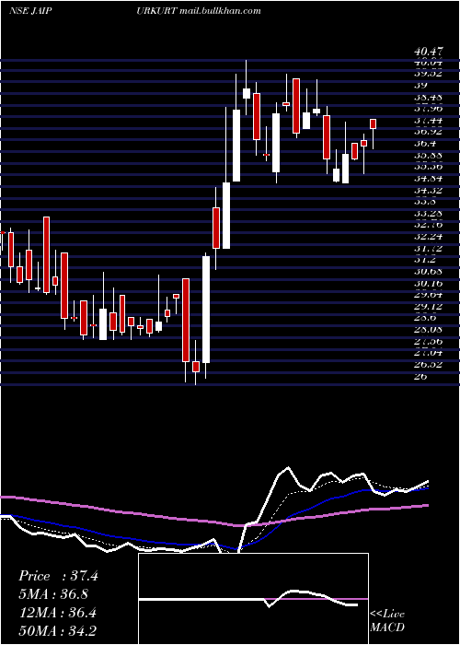
Task: Click the 28.08 price axis label
Action: 429,330
